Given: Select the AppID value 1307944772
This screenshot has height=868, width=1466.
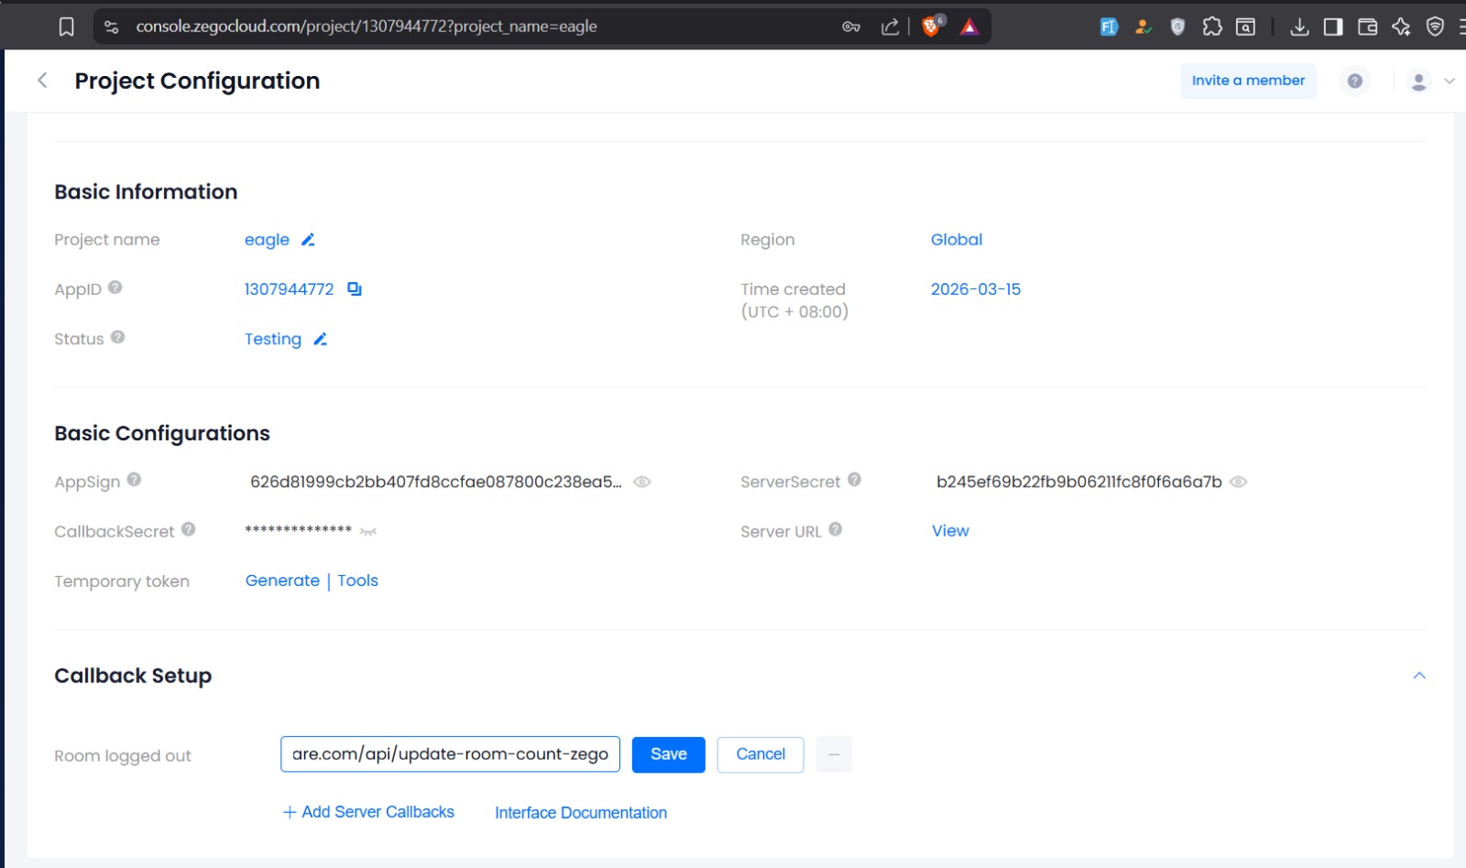Looking at the screenshot, I should 289,289.
